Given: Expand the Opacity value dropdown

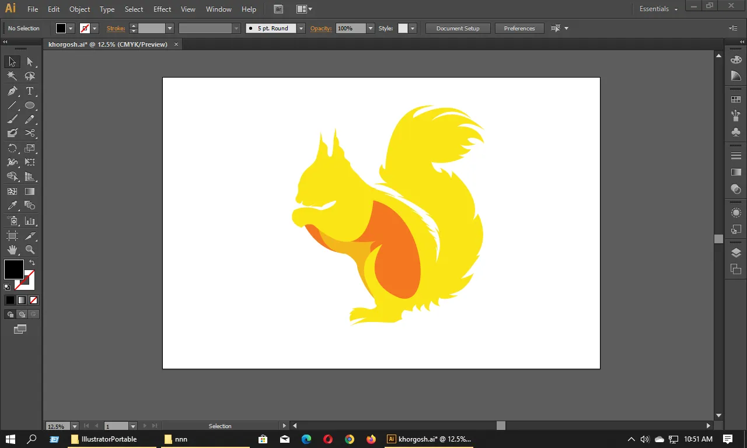Looking at the screenshot, I should click(370, 28).
